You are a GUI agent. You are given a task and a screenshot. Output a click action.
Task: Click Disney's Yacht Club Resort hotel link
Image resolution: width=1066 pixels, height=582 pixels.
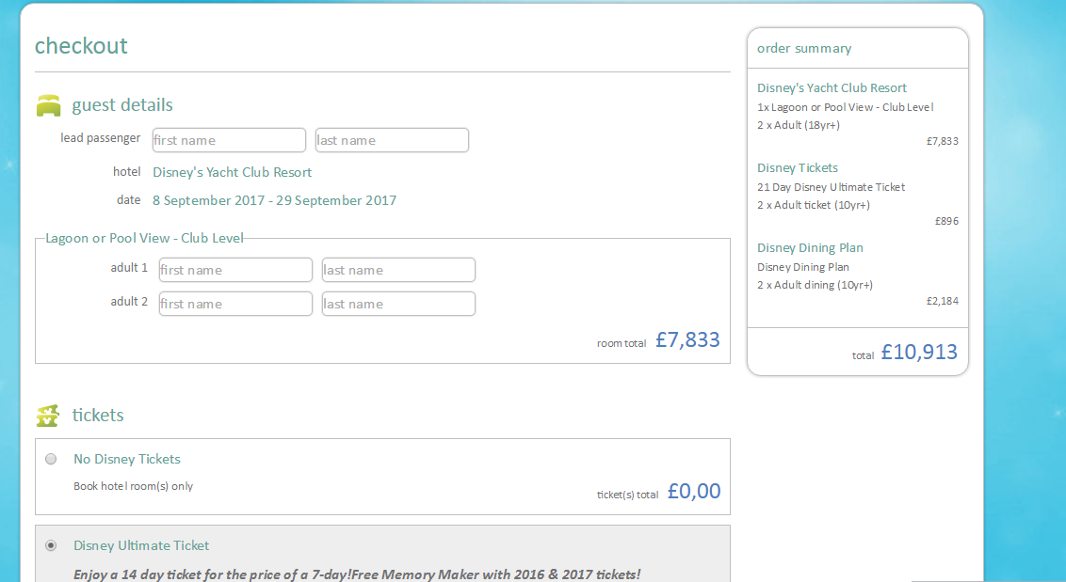pos(232,172)
